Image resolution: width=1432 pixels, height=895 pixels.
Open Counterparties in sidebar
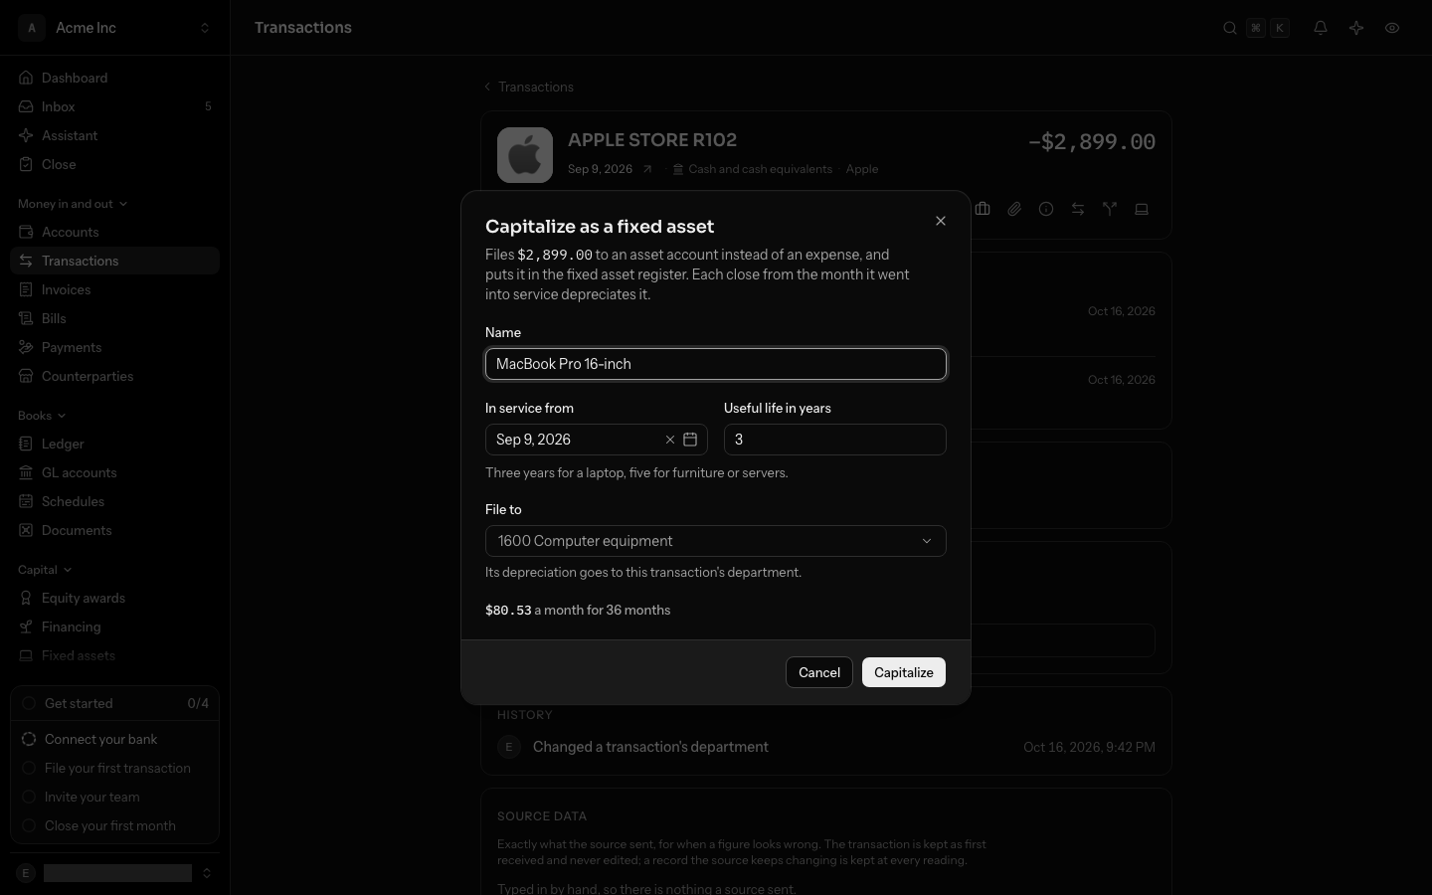pyautogui.click(x=114, y=376)
